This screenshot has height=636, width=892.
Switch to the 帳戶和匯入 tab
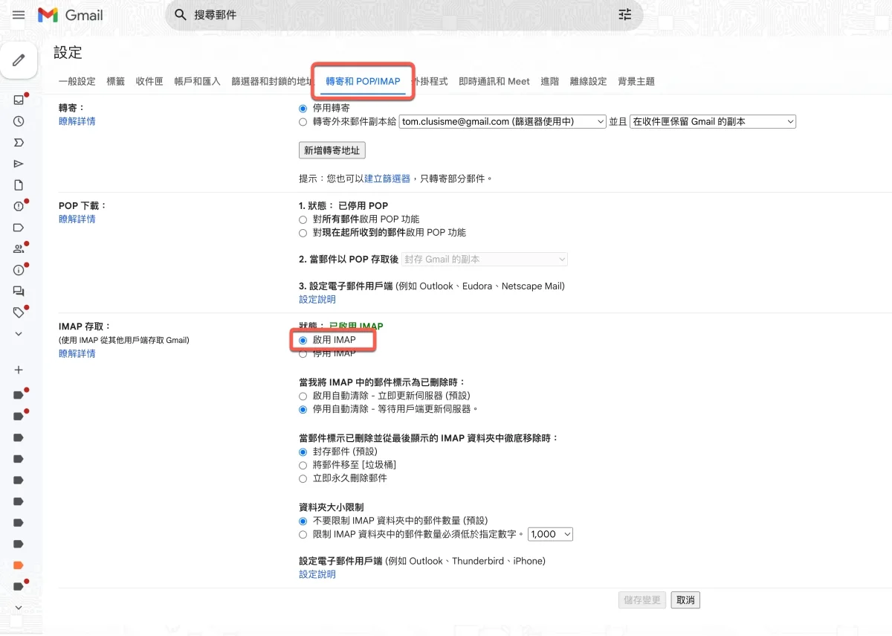(x=198, y=81)
